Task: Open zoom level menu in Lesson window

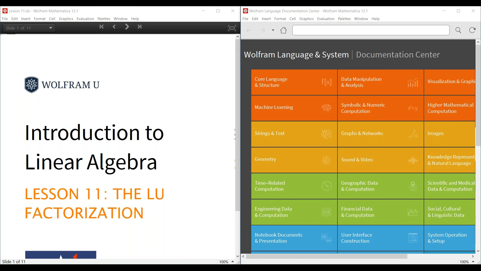Action: click(232, 262)
